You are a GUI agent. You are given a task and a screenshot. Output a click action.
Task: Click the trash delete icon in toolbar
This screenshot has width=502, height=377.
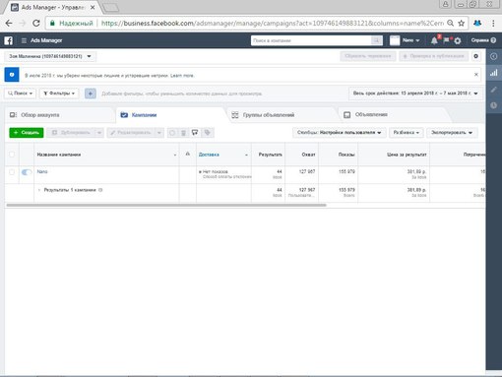183,133
